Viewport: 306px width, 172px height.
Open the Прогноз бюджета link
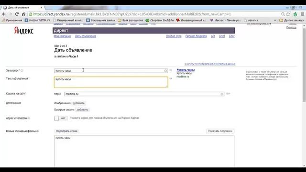click(196, 36)
